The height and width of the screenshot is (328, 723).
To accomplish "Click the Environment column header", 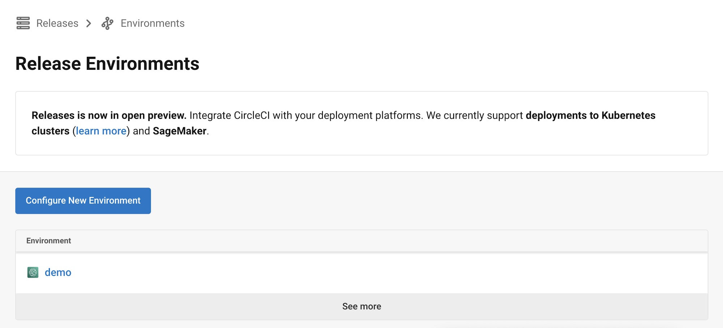I will click(48, 240).
